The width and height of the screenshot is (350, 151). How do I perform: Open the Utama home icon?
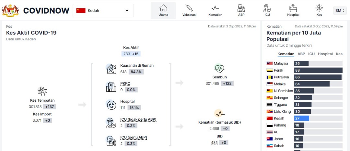pyautogui.click(x=163, y=8)
